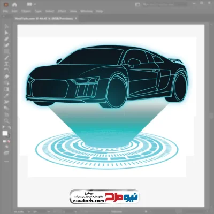Set paint mode to None
This screenshot has height=214, width=214.
9,141
